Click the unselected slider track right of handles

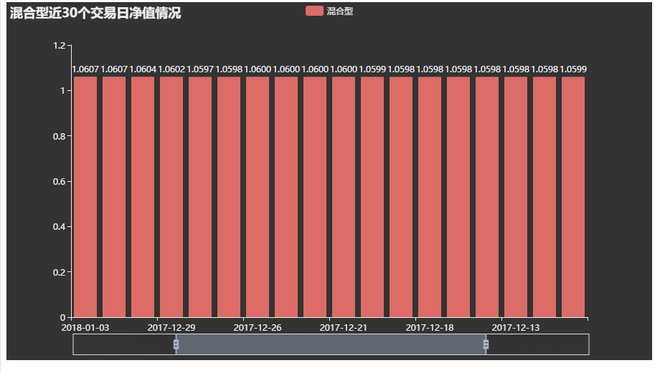pos(537,344)
